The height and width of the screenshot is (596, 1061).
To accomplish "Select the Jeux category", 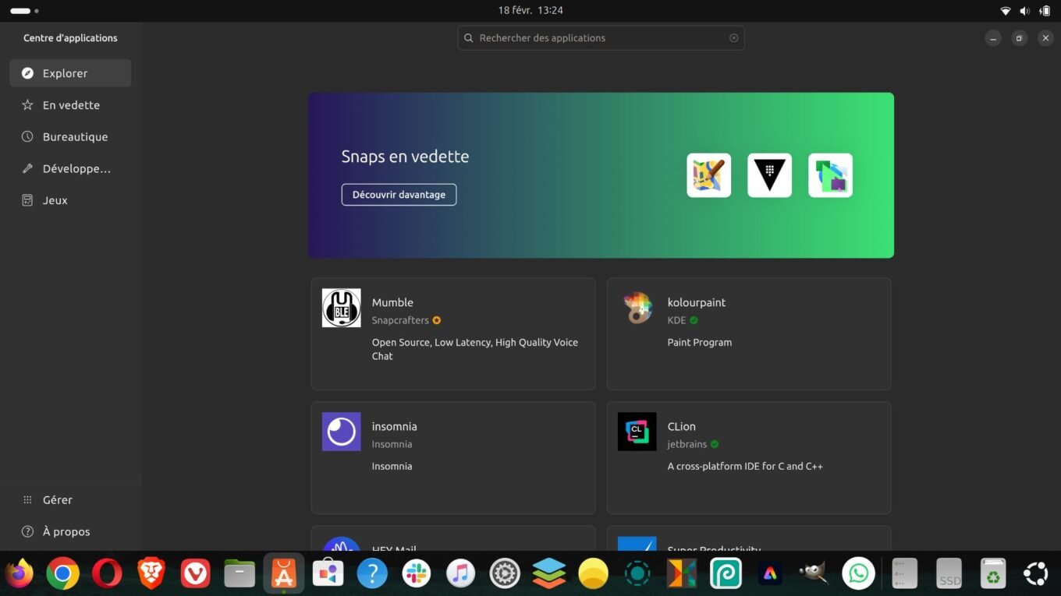I will [70, 200].
